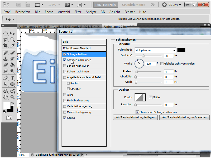Select the Grundelemente workspace

(134, 5)
